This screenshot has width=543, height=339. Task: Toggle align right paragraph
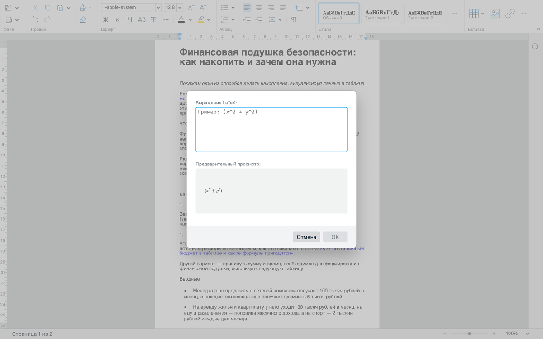pos(271,8)
